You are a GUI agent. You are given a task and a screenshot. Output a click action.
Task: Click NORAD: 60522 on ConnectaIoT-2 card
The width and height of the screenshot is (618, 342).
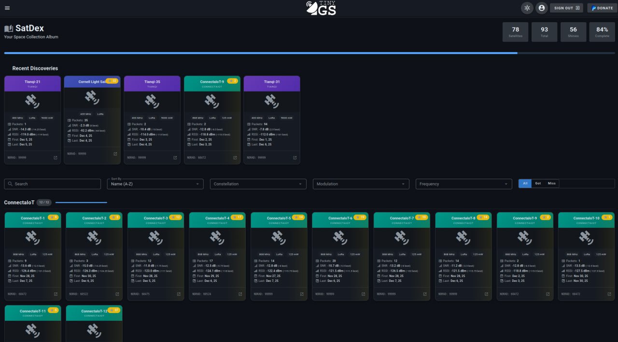[x=79, y=294]
